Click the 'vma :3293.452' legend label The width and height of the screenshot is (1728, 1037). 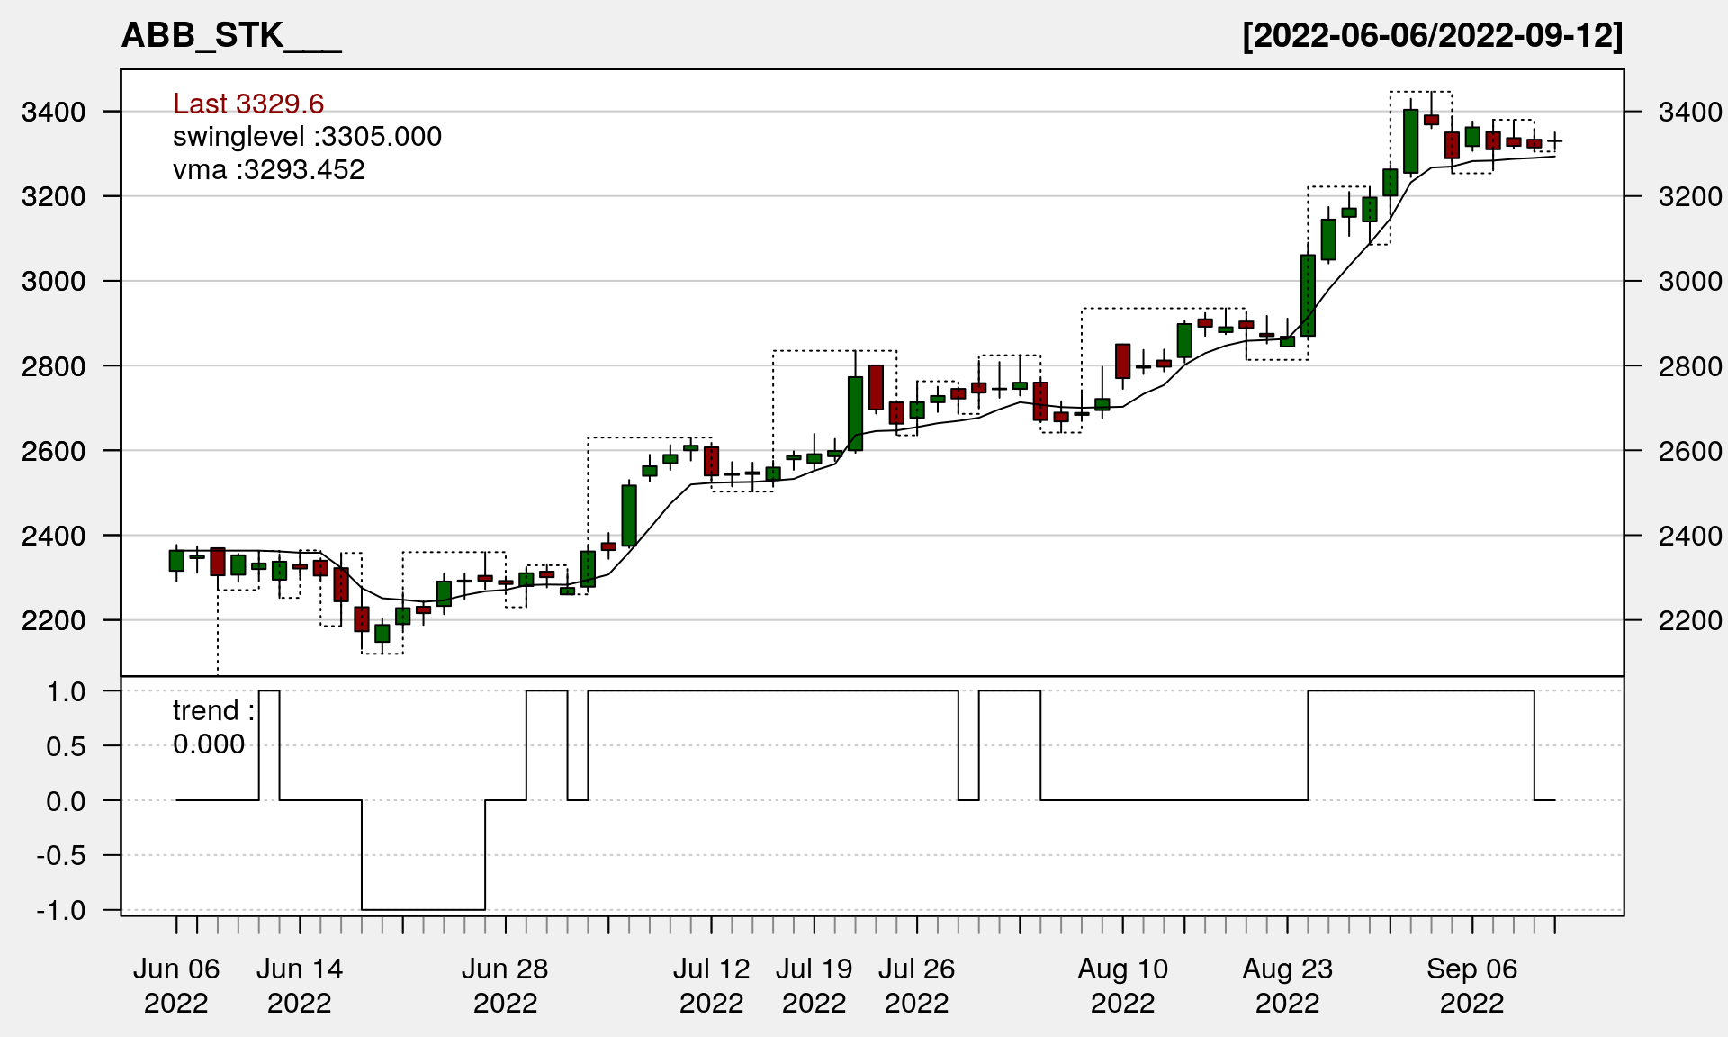point(268,170)
